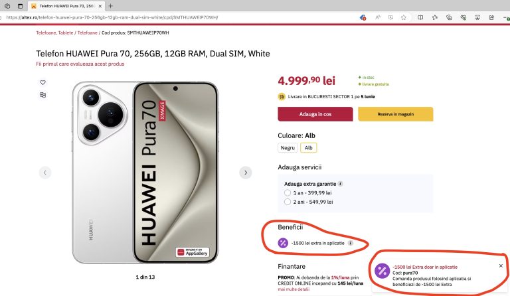The width and height of the screenshot is (510, 296).
Task: Click the Adauga in cos button
Action: coord(315,114)
